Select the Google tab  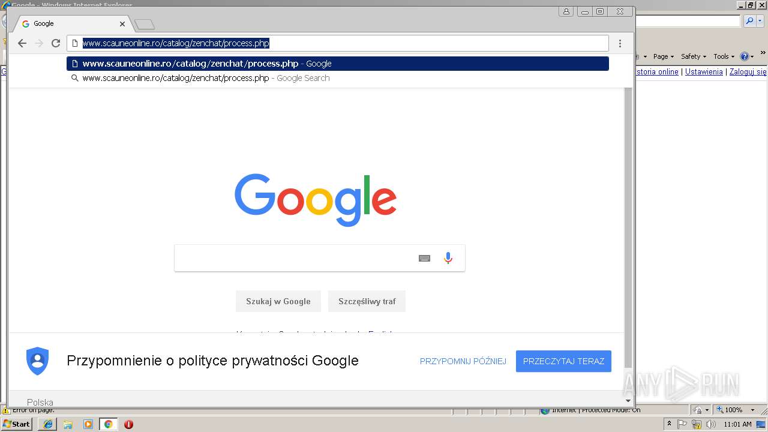73,24
